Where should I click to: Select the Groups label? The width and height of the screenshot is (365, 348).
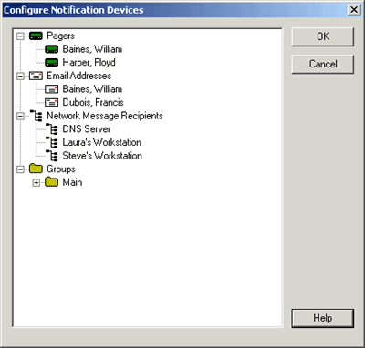coord(61,169)
